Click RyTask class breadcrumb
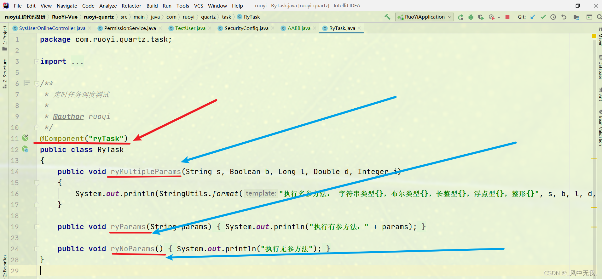This screenshot has width=602, height=279. (248, 17)
